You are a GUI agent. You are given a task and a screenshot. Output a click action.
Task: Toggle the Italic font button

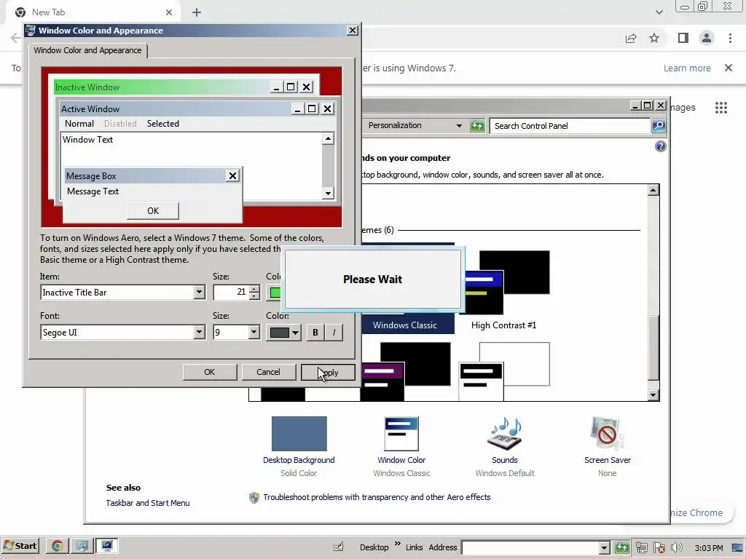coord(334,333)
